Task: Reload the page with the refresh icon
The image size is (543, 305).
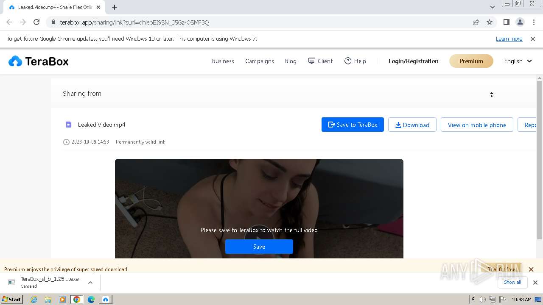Action: coord(36,22)
